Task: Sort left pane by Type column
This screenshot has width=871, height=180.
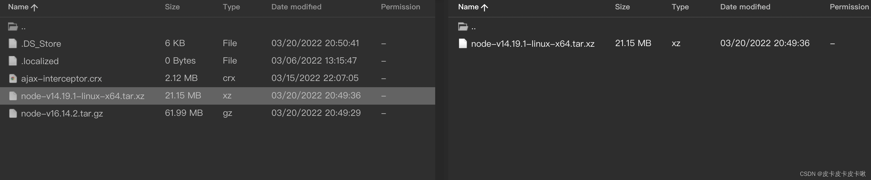Action: 231,7
